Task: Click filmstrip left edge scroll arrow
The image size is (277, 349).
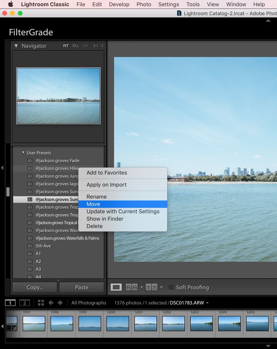Action: [3, 326]
